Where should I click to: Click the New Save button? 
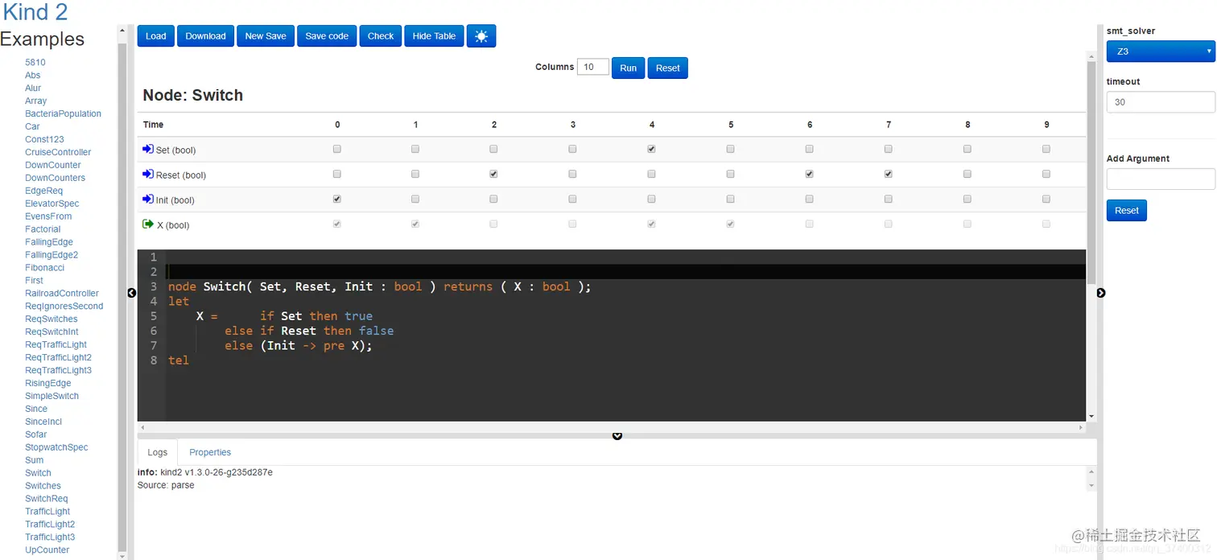[x=266, y=36]
